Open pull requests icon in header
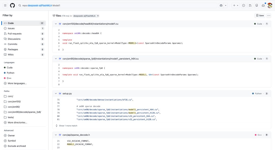The image size is (275, 150). [x=250, y=5]
